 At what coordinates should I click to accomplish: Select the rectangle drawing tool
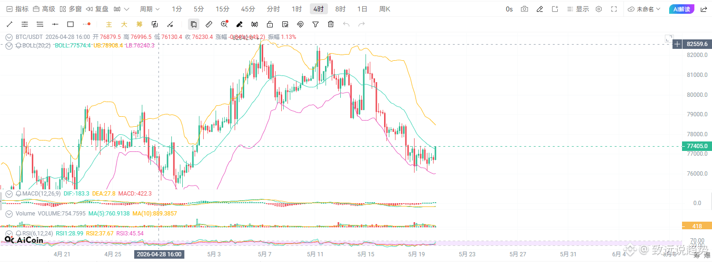click(70, 24)
